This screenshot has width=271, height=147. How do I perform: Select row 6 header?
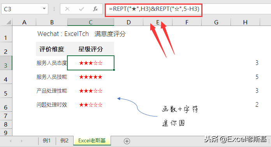click(x=6, y=105)
